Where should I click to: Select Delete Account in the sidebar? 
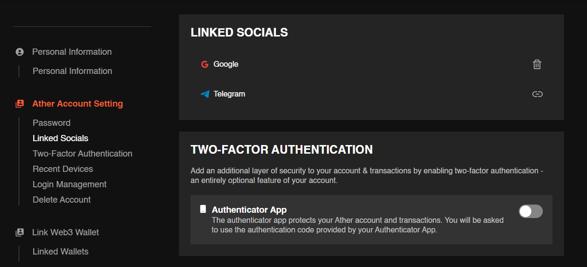61,200
